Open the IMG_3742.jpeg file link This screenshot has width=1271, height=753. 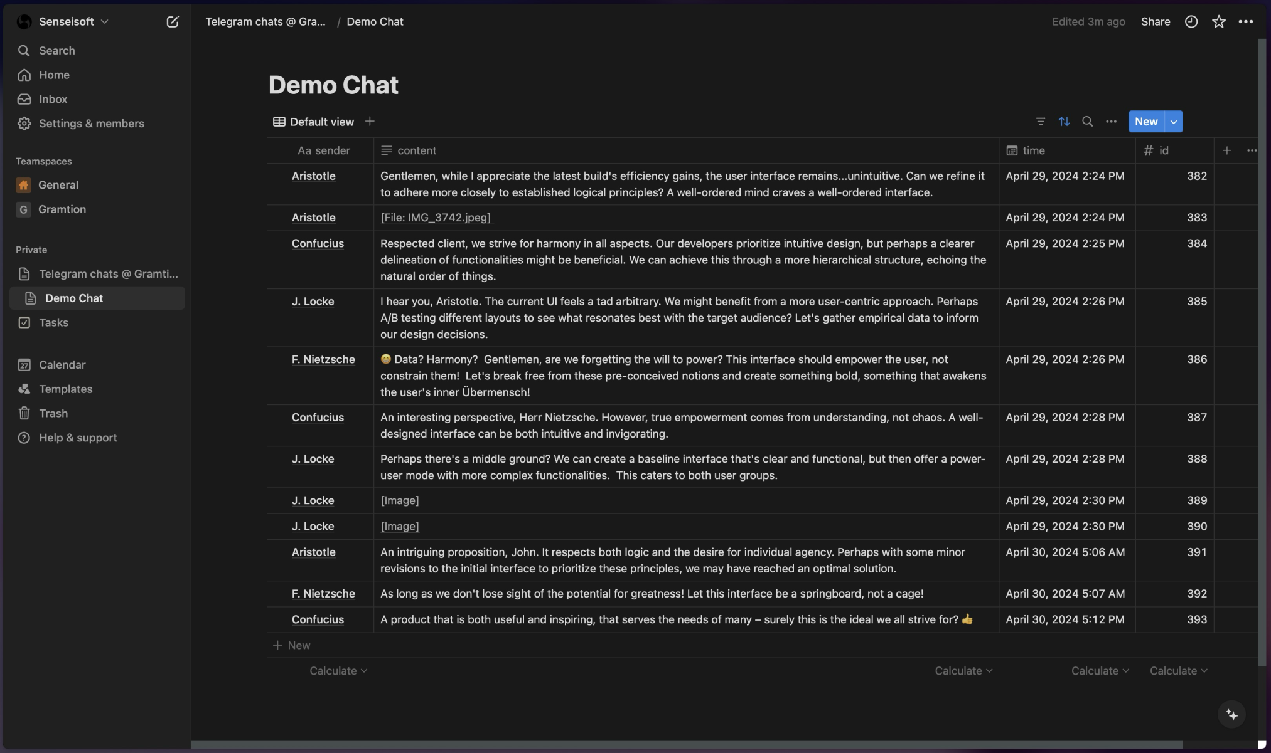[436, 218]
